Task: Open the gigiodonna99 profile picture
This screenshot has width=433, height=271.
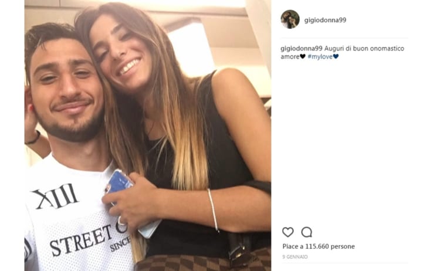Action: pos(290,19)
